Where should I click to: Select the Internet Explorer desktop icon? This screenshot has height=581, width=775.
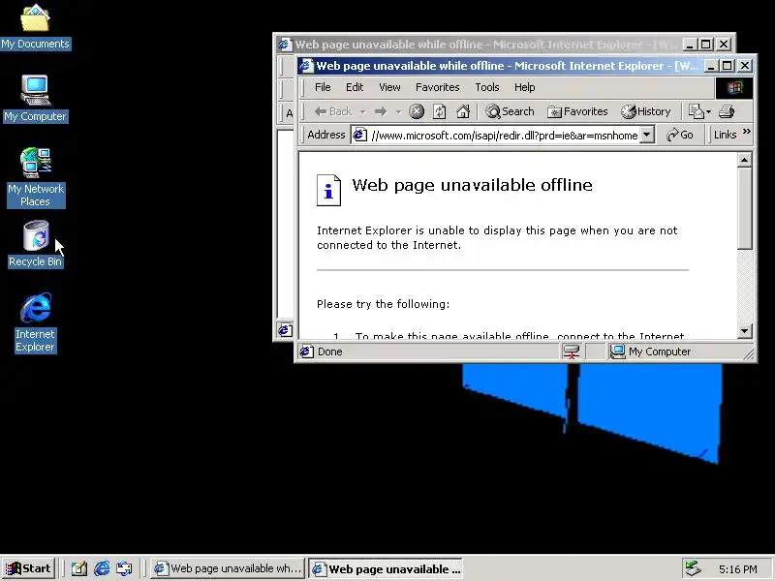tap(35, 322)
